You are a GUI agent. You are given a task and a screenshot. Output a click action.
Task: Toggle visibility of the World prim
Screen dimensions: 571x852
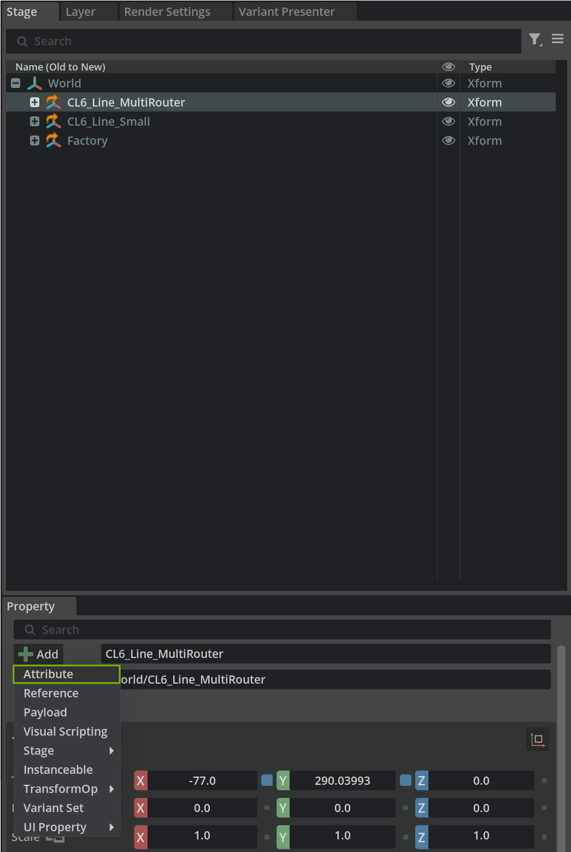[x=449, y=83]
